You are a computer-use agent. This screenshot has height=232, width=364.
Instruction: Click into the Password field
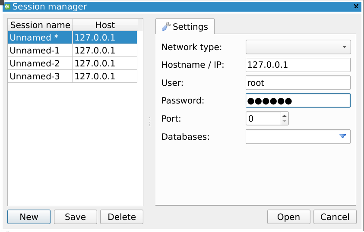tap(298, 100)
